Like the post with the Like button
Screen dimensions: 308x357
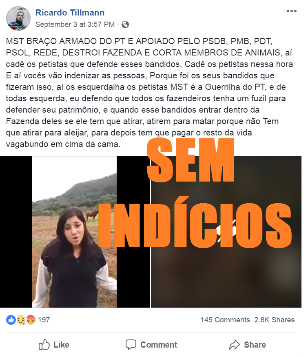click(x=54, y=344)
